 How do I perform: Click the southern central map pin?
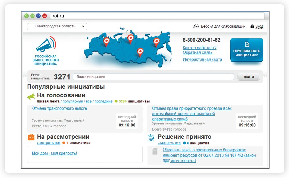pyautogui.click(x=140, y=52)
